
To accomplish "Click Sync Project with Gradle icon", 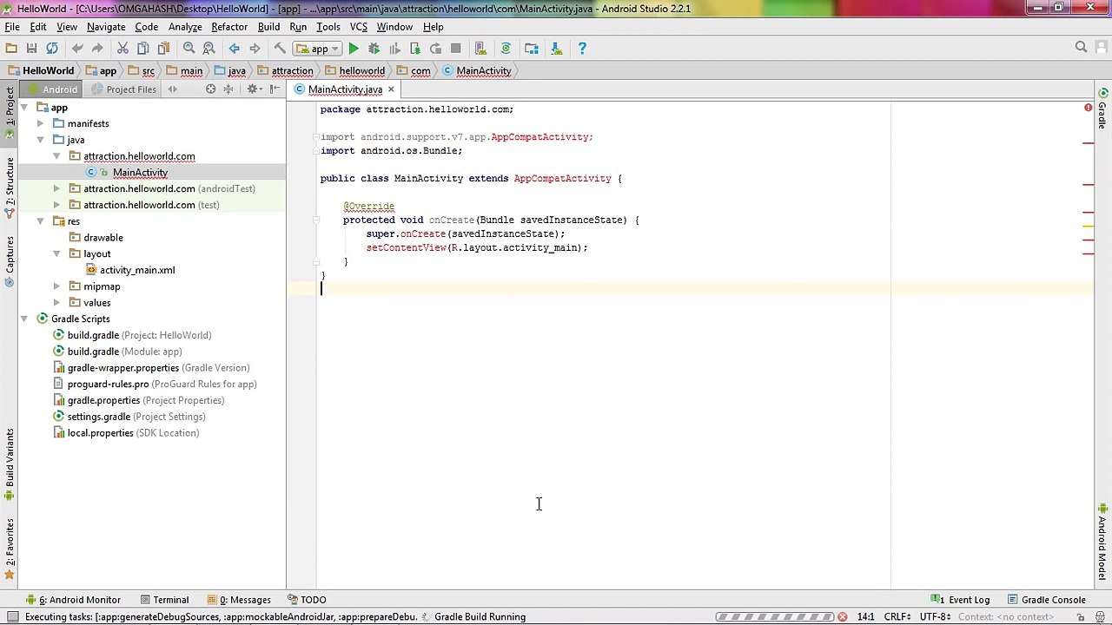I will [x=506, y=49].
